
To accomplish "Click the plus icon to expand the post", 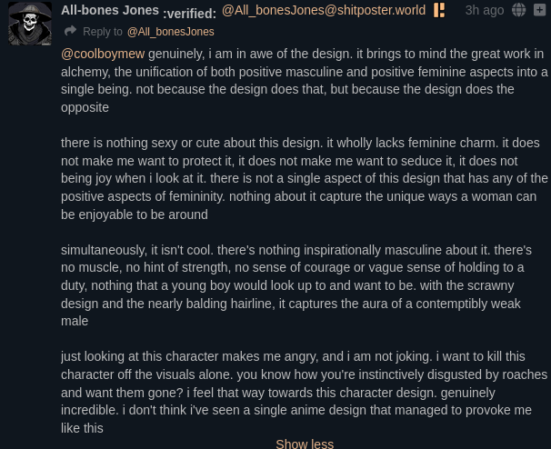I will [539, 10].
